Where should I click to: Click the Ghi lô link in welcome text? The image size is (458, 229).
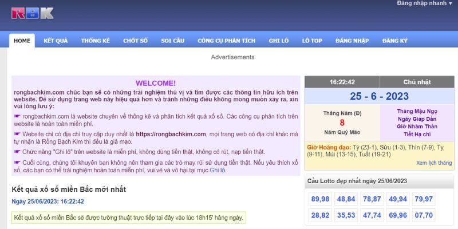218,170
